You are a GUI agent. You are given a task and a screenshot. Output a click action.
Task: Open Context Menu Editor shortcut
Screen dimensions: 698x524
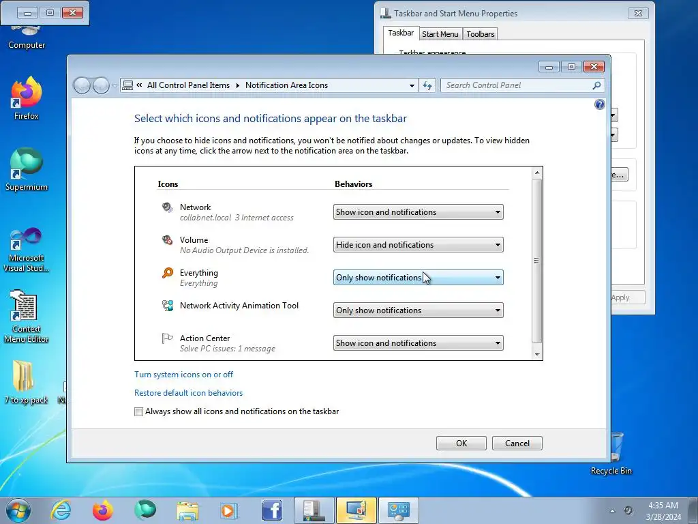(x=27, y=317)
